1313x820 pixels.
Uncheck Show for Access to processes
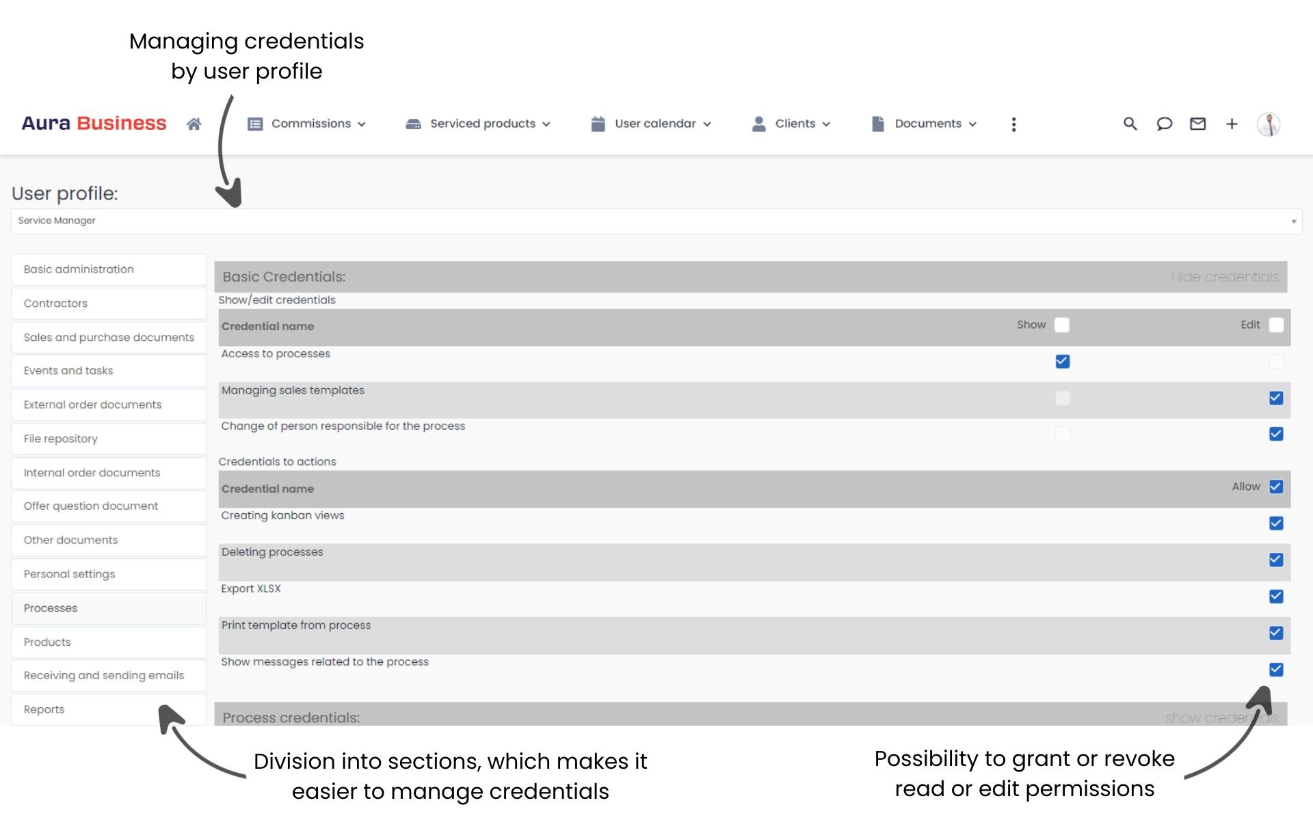[x=1062, y=361]
